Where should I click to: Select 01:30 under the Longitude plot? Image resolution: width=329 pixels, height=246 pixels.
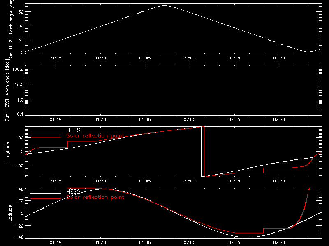100,181
